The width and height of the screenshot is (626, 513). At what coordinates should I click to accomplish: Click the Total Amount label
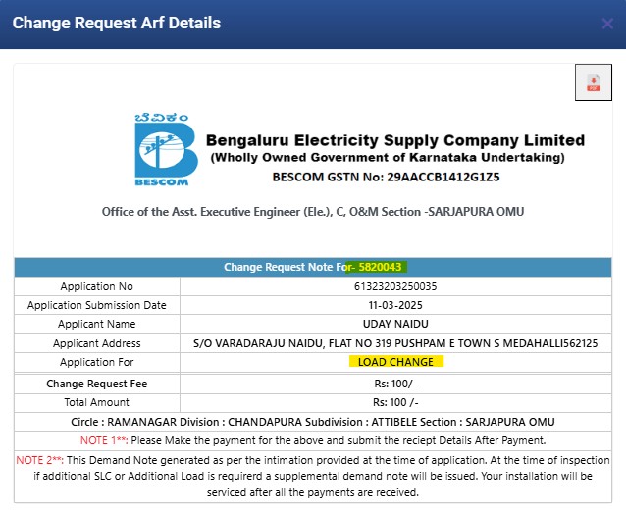pyautogui.click(x=96, y=402)
